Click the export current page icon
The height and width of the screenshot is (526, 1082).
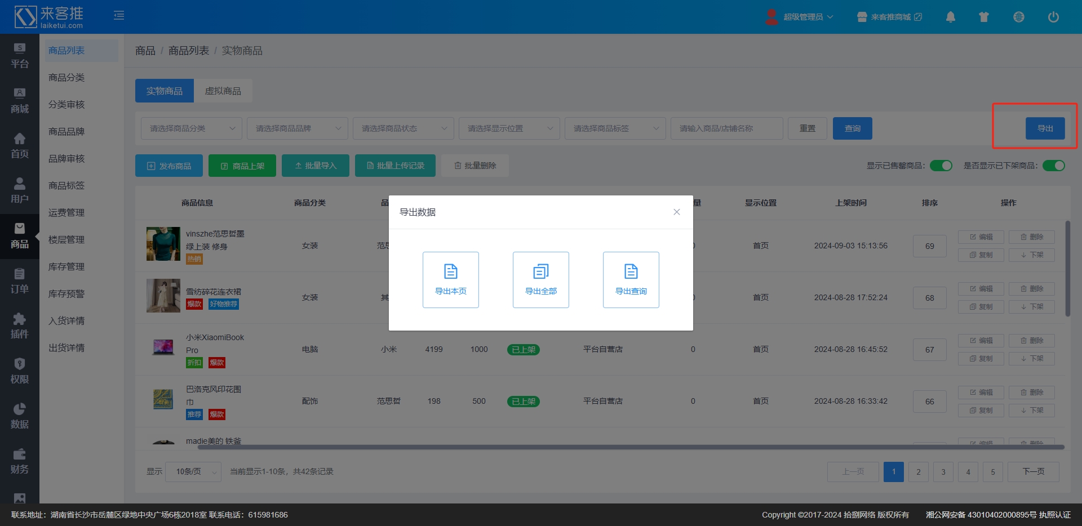click(450, 272)
